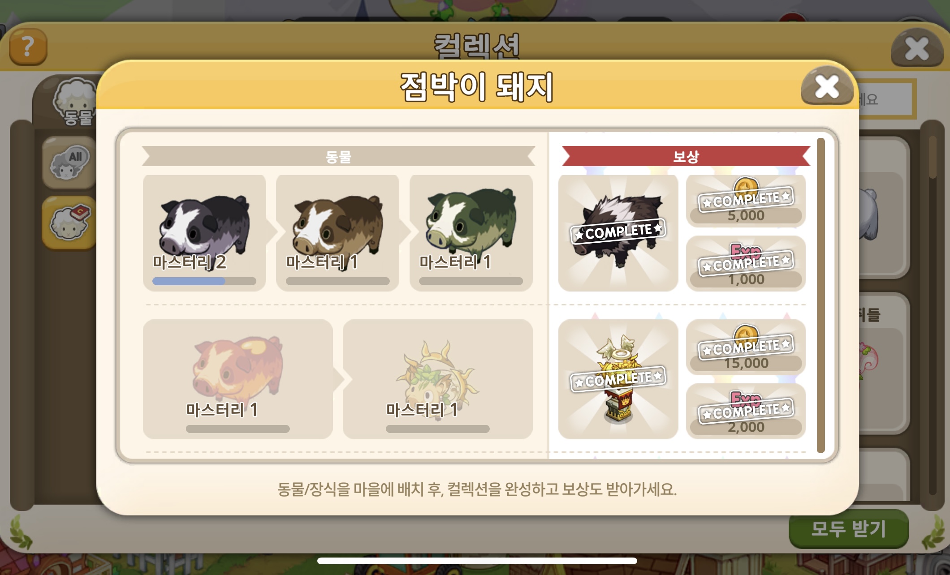
Task: Close the 점박이 돼지 popup
Action: coord(827,86)
